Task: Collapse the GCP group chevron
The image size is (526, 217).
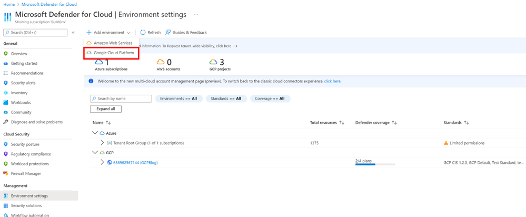Action: [x=95, y=153]
